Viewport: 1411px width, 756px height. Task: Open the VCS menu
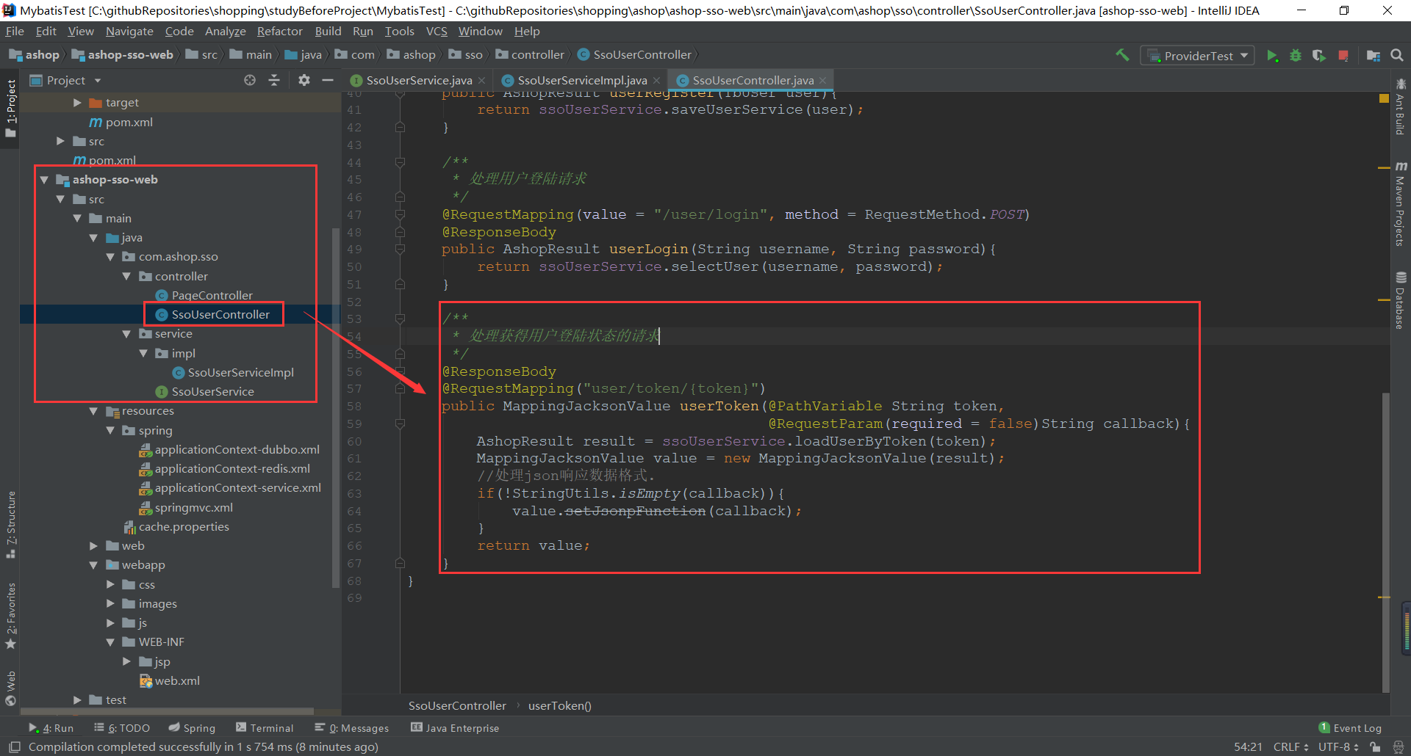pos(436,32)
